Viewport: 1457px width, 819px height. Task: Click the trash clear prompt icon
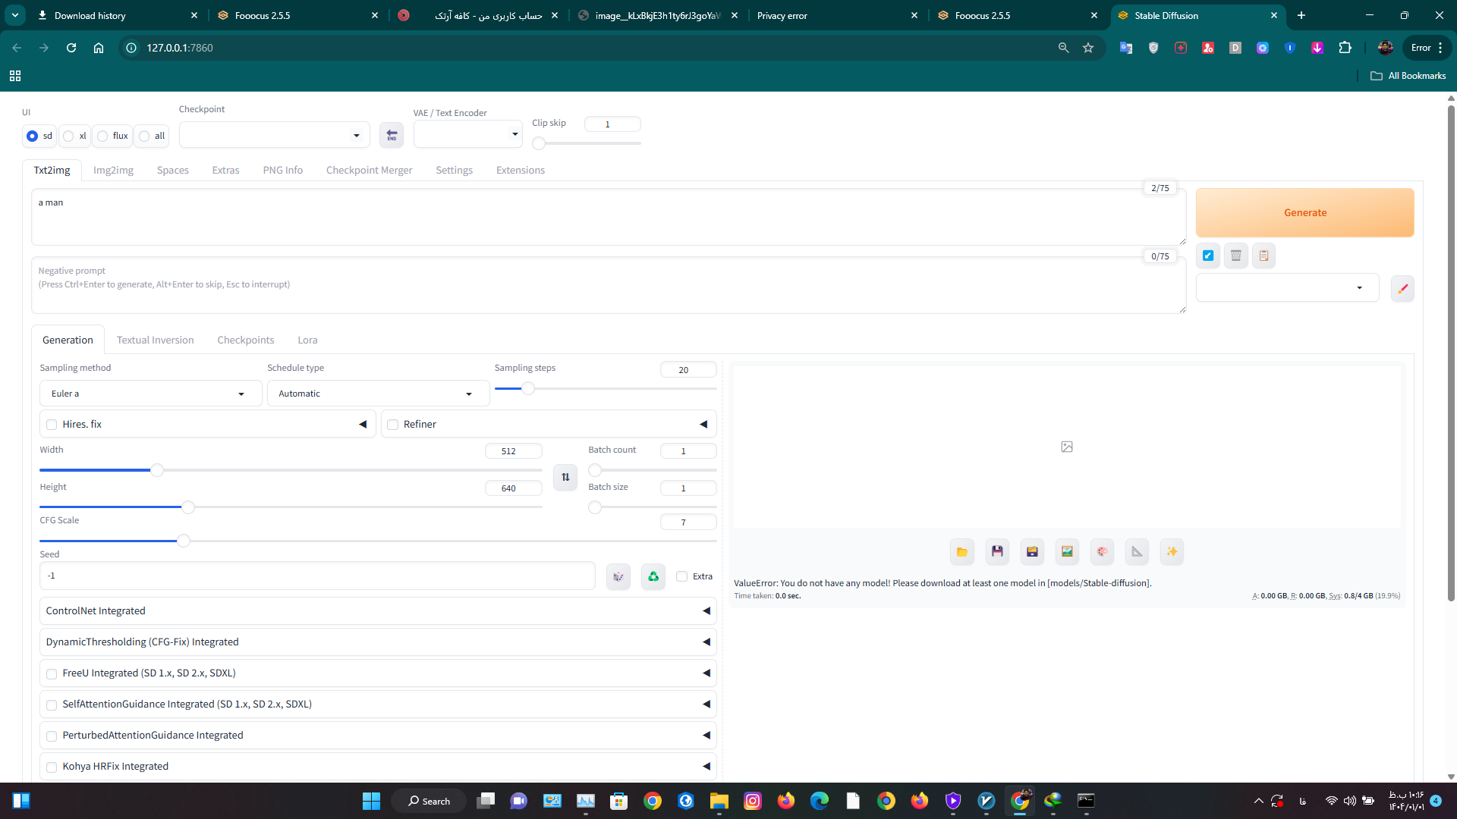[x=1235, y=256]
